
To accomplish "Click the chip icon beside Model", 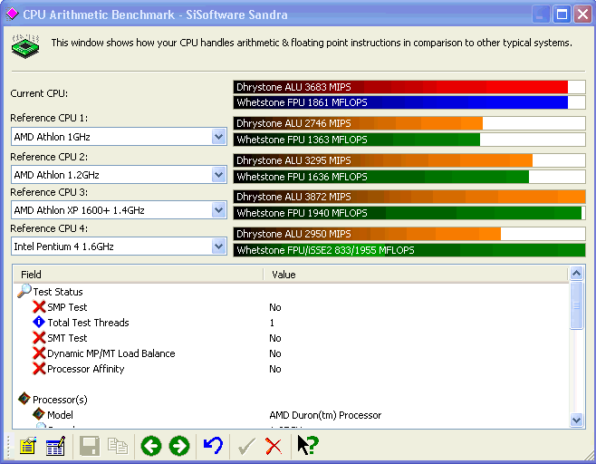I will pos(39,414).
